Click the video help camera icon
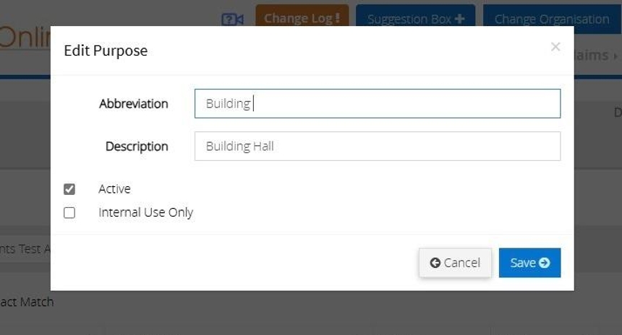The width and height of the screenshot is (622, 335). coord(232,19)
